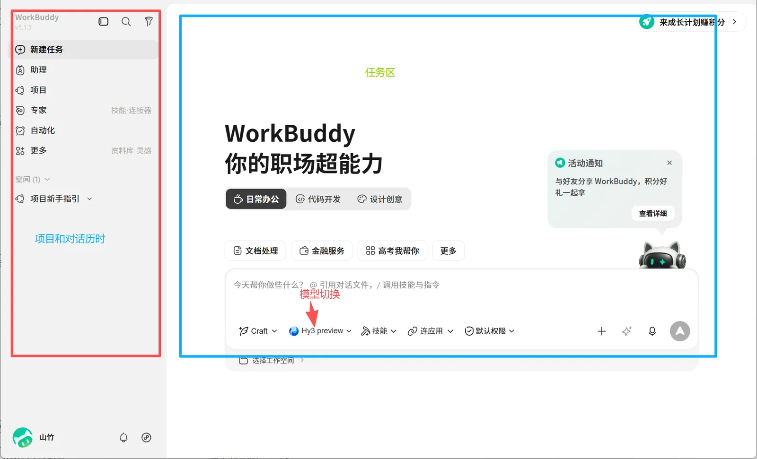This screenshot has width=757, height=459.
Task: Open the 连应用 connect apps dropdown
Action: pos(431,331)
